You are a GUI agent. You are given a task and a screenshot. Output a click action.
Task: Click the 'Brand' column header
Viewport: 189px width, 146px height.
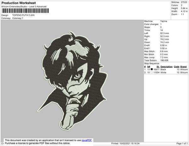[x=183, y=67]
